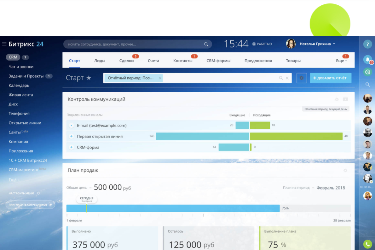Expand the Первая открытая линия row

click(71, 136)
